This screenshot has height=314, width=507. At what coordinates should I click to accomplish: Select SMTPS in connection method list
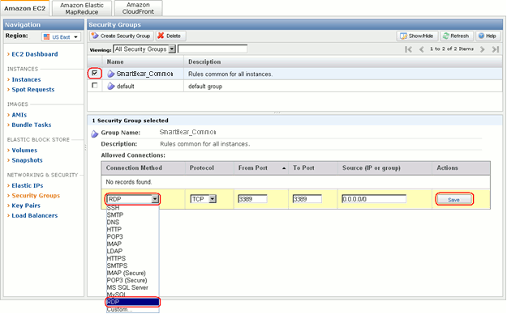point(132,265)
